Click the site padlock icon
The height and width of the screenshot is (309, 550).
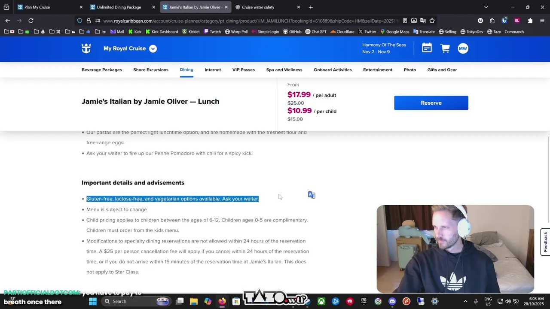(89, 21)
